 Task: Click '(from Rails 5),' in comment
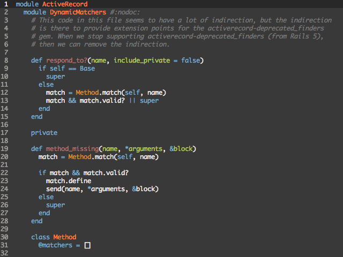click(296, 36)
